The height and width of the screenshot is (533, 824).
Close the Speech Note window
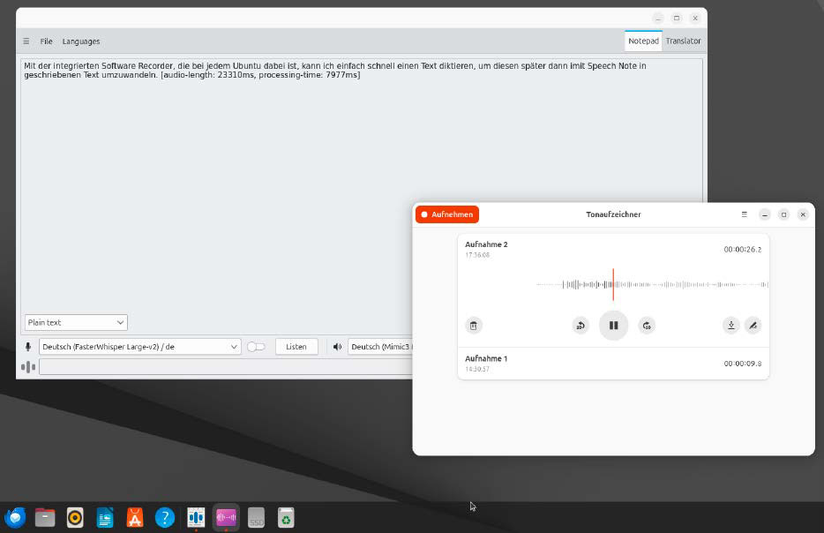[x=694, y=18]
